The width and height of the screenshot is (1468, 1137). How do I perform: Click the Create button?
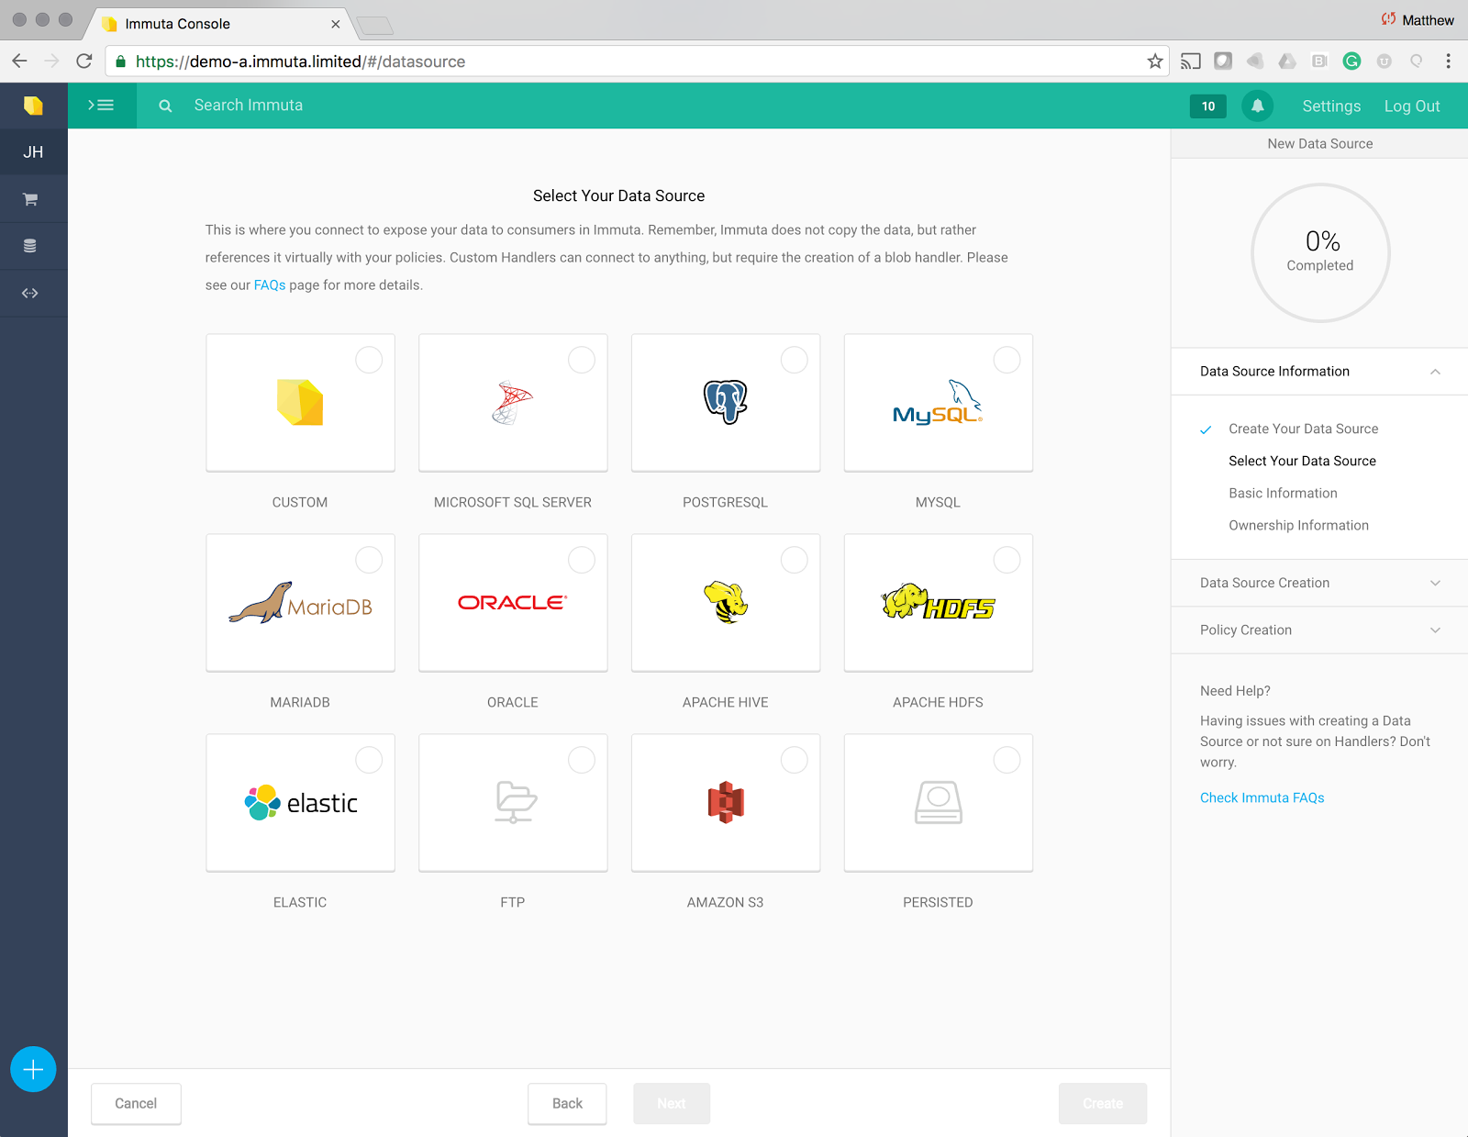1103,1103
